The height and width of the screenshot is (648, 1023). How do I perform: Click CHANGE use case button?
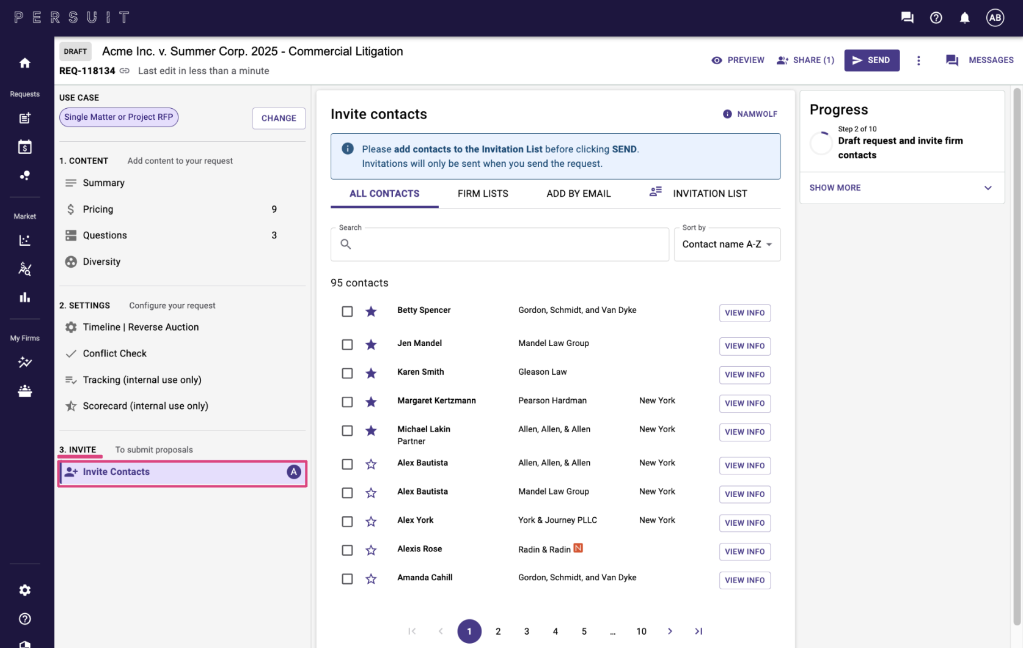click(x=279, y=118)
